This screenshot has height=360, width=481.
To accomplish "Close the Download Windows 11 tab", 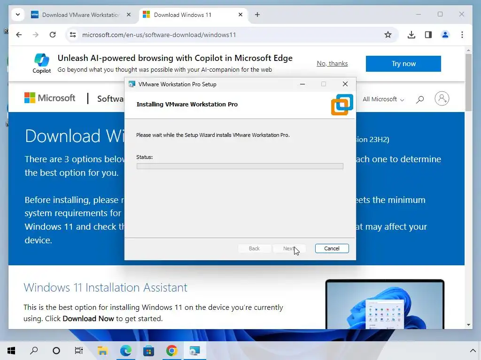I will [x=240, y=15].
